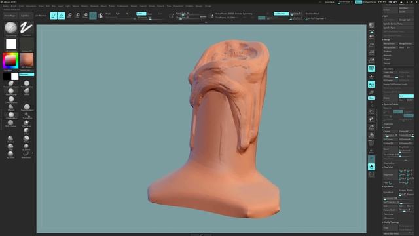Click the Live Boolean button
Screen dimensions: 419x236
click(x=41, y=16)
